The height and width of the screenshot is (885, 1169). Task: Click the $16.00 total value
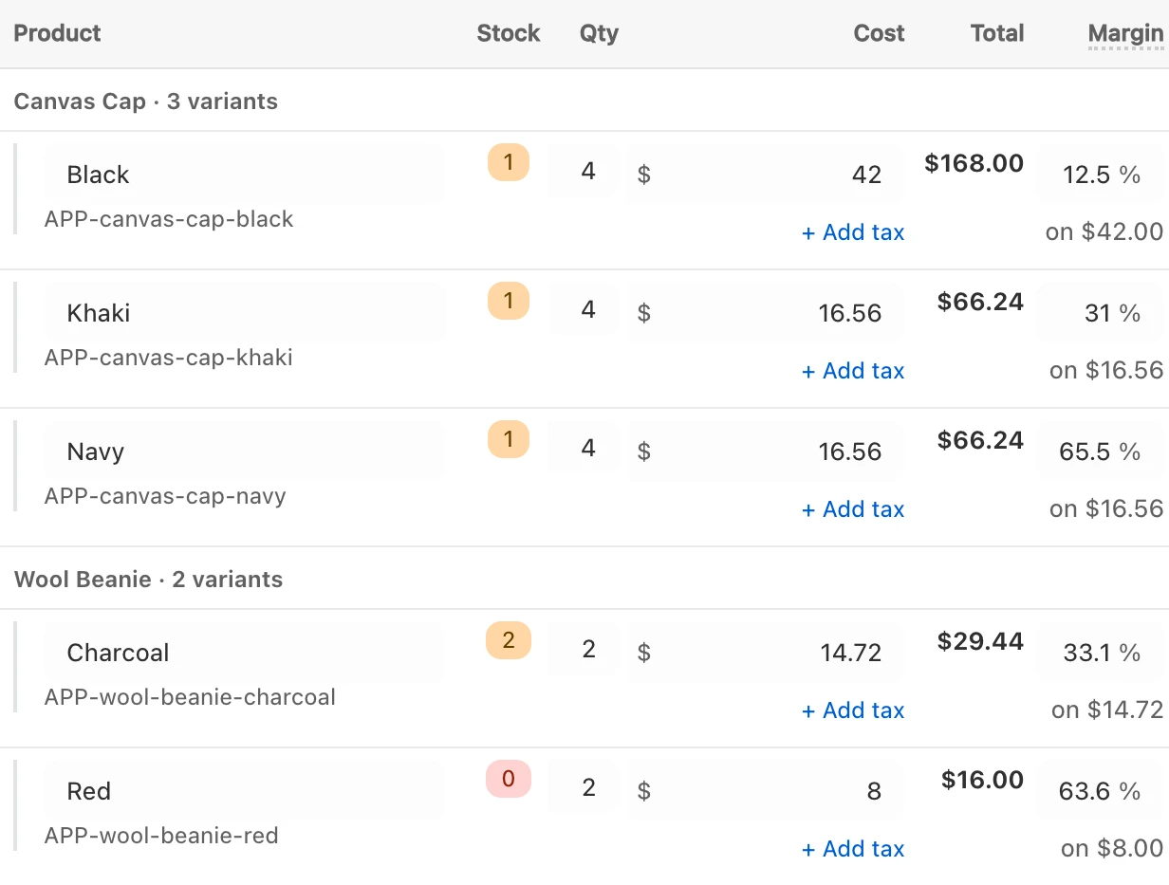click(x=982, y=781)
